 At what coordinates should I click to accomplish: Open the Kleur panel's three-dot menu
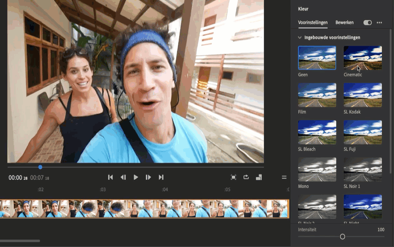379,23
